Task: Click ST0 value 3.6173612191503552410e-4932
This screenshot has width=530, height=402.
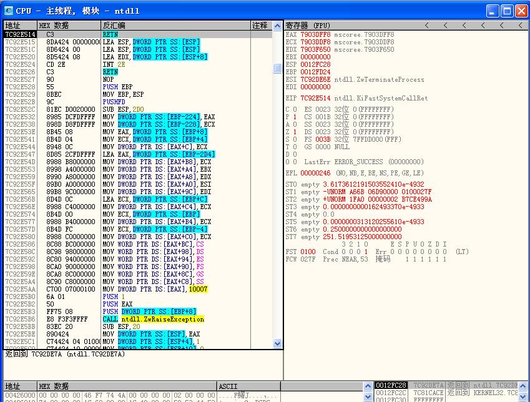Action: (x=373, y=184)
